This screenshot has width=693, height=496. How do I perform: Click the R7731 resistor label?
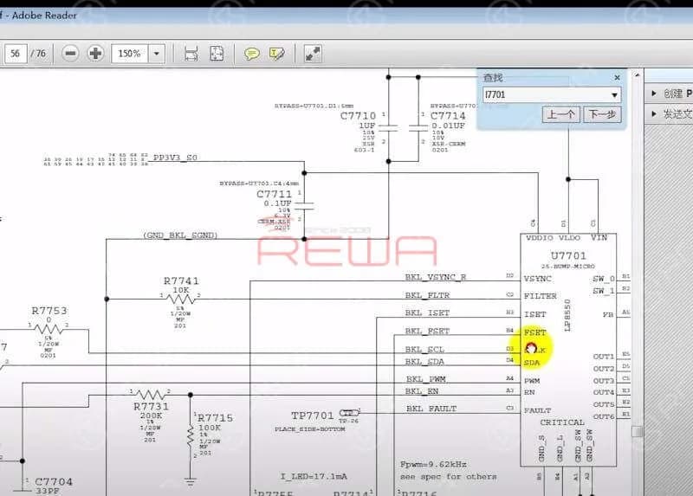[151, 406]
